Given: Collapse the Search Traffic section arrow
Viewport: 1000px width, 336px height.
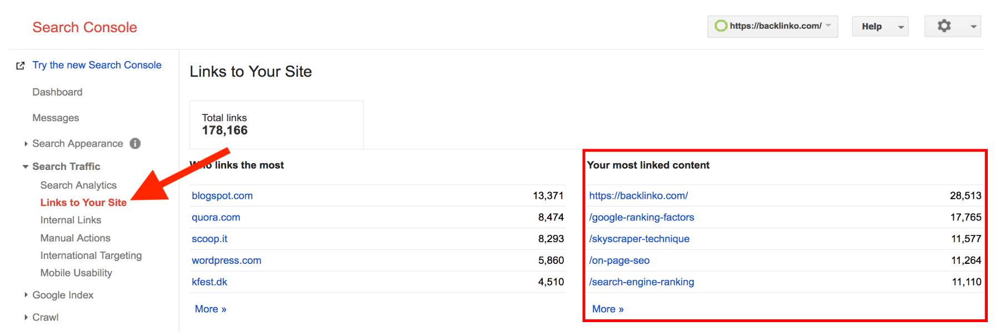Looking at the screenshot, I should (26, 167).
